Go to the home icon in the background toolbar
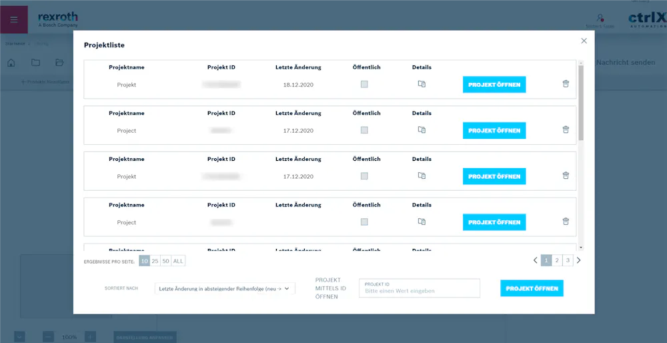 [11, 63]
